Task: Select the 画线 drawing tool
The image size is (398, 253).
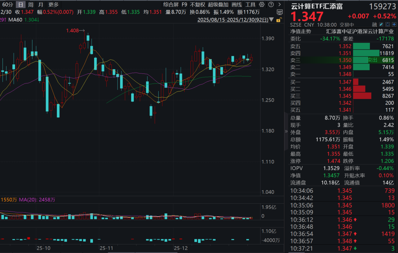Action: [x=236, y=5]
